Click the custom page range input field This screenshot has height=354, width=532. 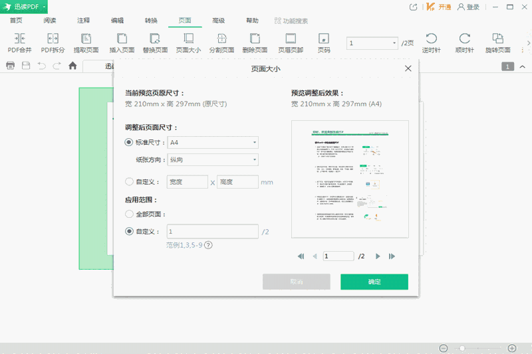point(213,231)
